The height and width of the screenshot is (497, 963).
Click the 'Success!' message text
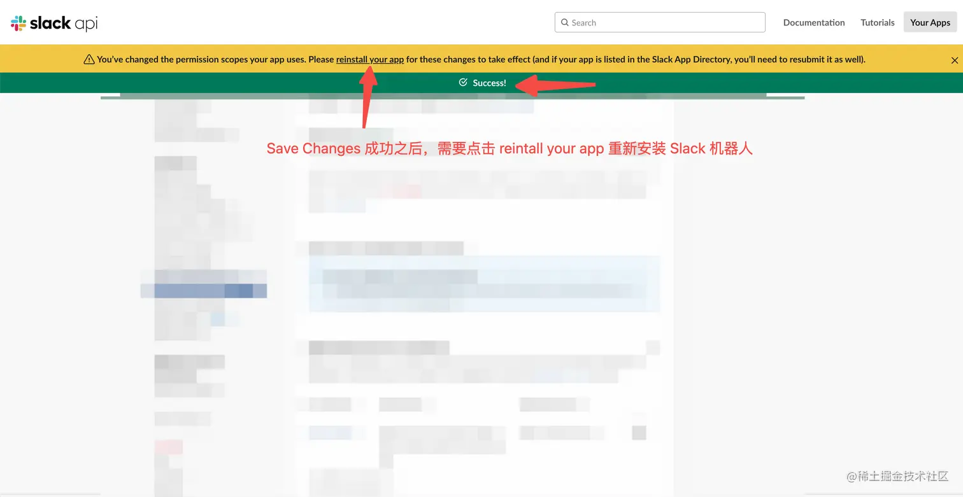pos(489,83)
